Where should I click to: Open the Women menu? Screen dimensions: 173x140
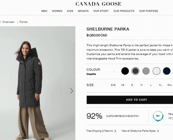coord(57,11)
